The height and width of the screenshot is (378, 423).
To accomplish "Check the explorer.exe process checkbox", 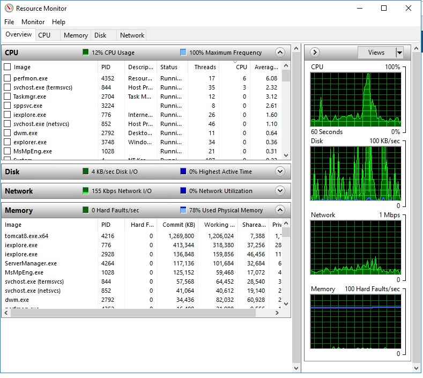I will pos(8,142).
